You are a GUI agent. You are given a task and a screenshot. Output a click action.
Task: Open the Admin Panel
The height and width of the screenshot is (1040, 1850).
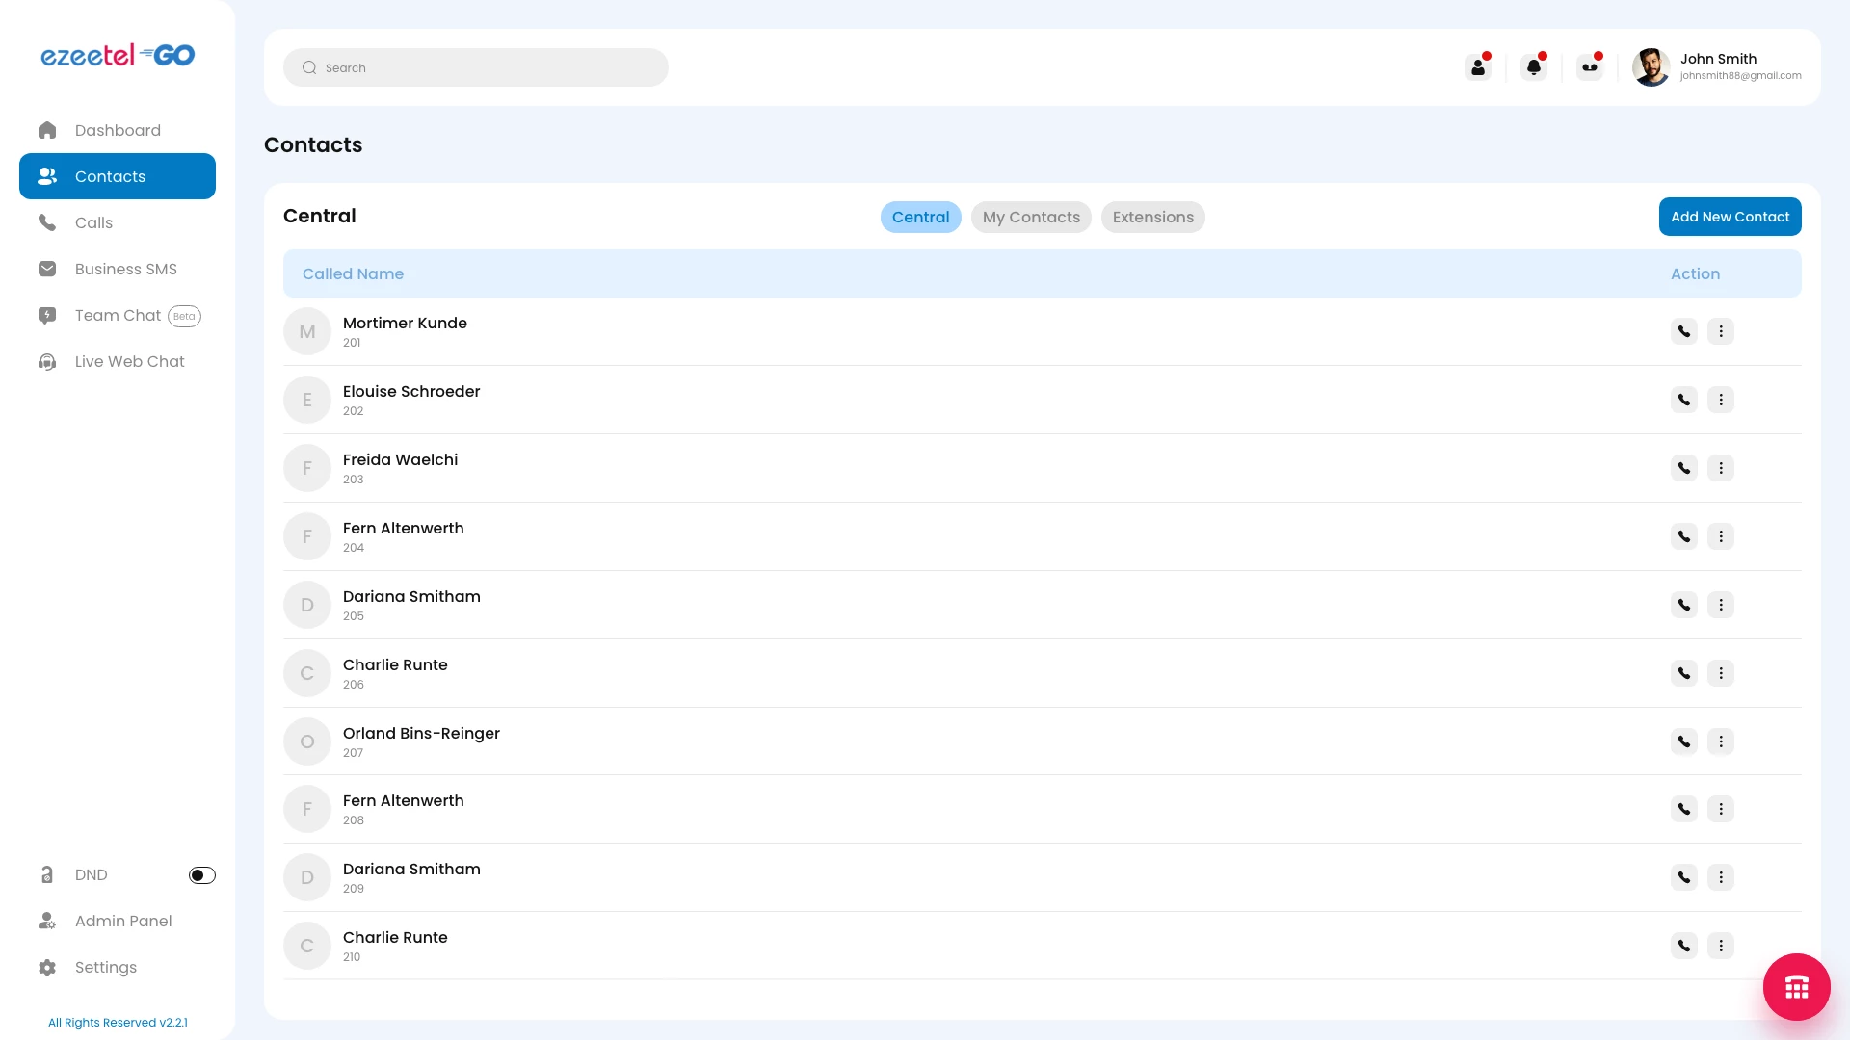pyautogui.click(x=124, y=921)
